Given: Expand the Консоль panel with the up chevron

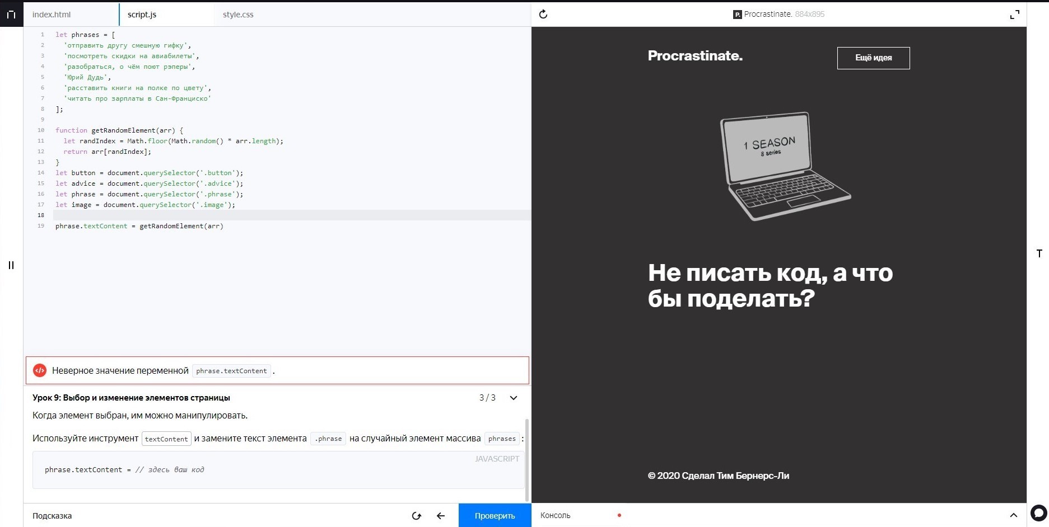Looking at the screenshot, I should click(1013, 515).
